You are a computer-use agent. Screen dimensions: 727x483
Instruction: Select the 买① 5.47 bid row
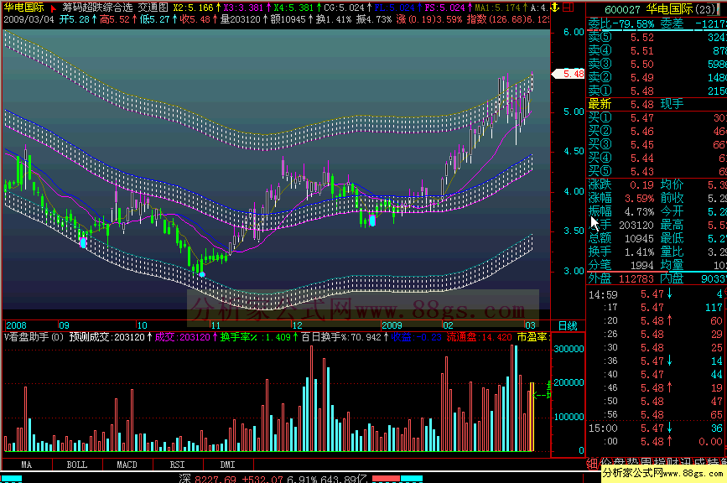[657, 118]
